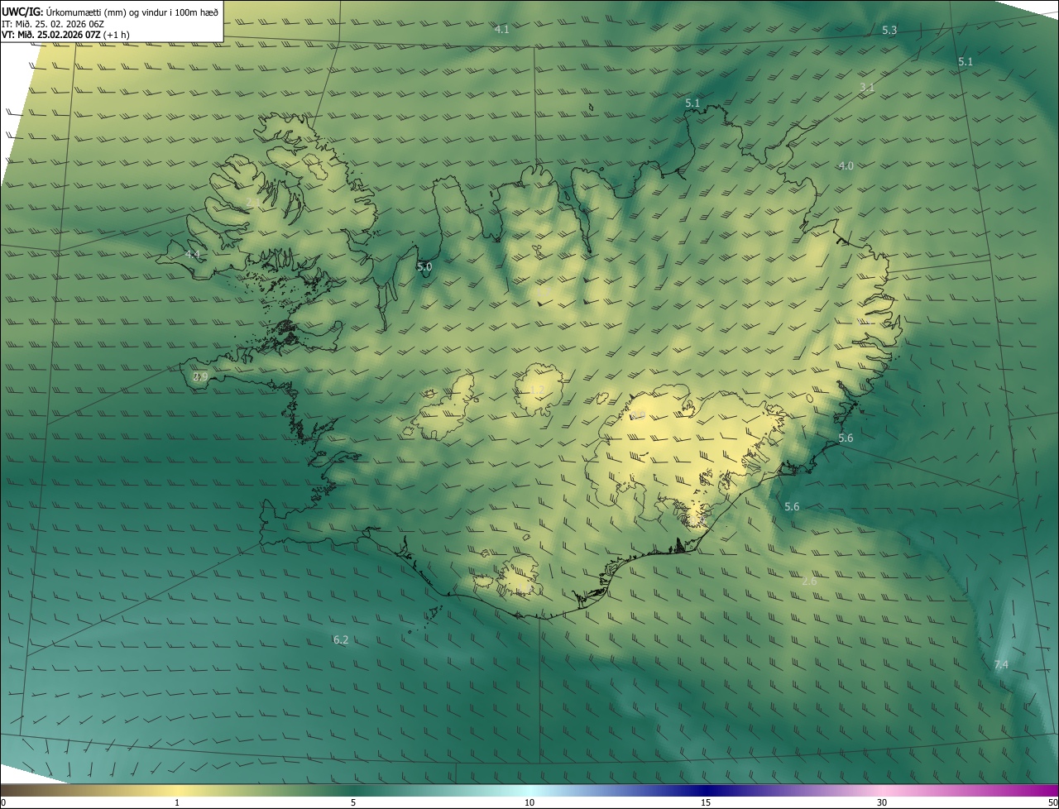Click the 30 tick on the color scale

882,802
